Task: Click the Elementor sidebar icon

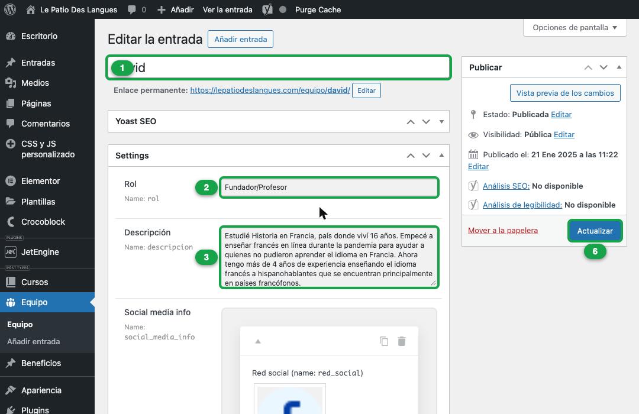Action: click(x=11, y=180)
